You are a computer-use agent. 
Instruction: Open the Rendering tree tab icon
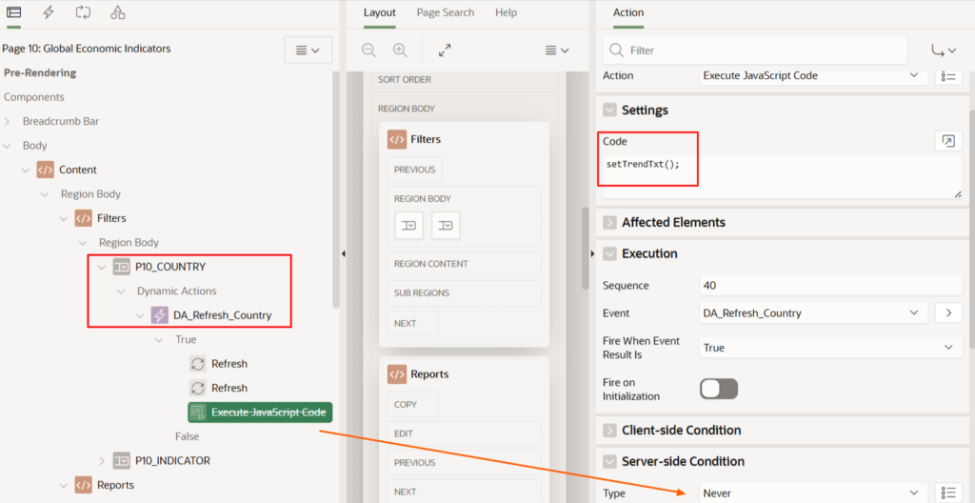tap(13, 11)
